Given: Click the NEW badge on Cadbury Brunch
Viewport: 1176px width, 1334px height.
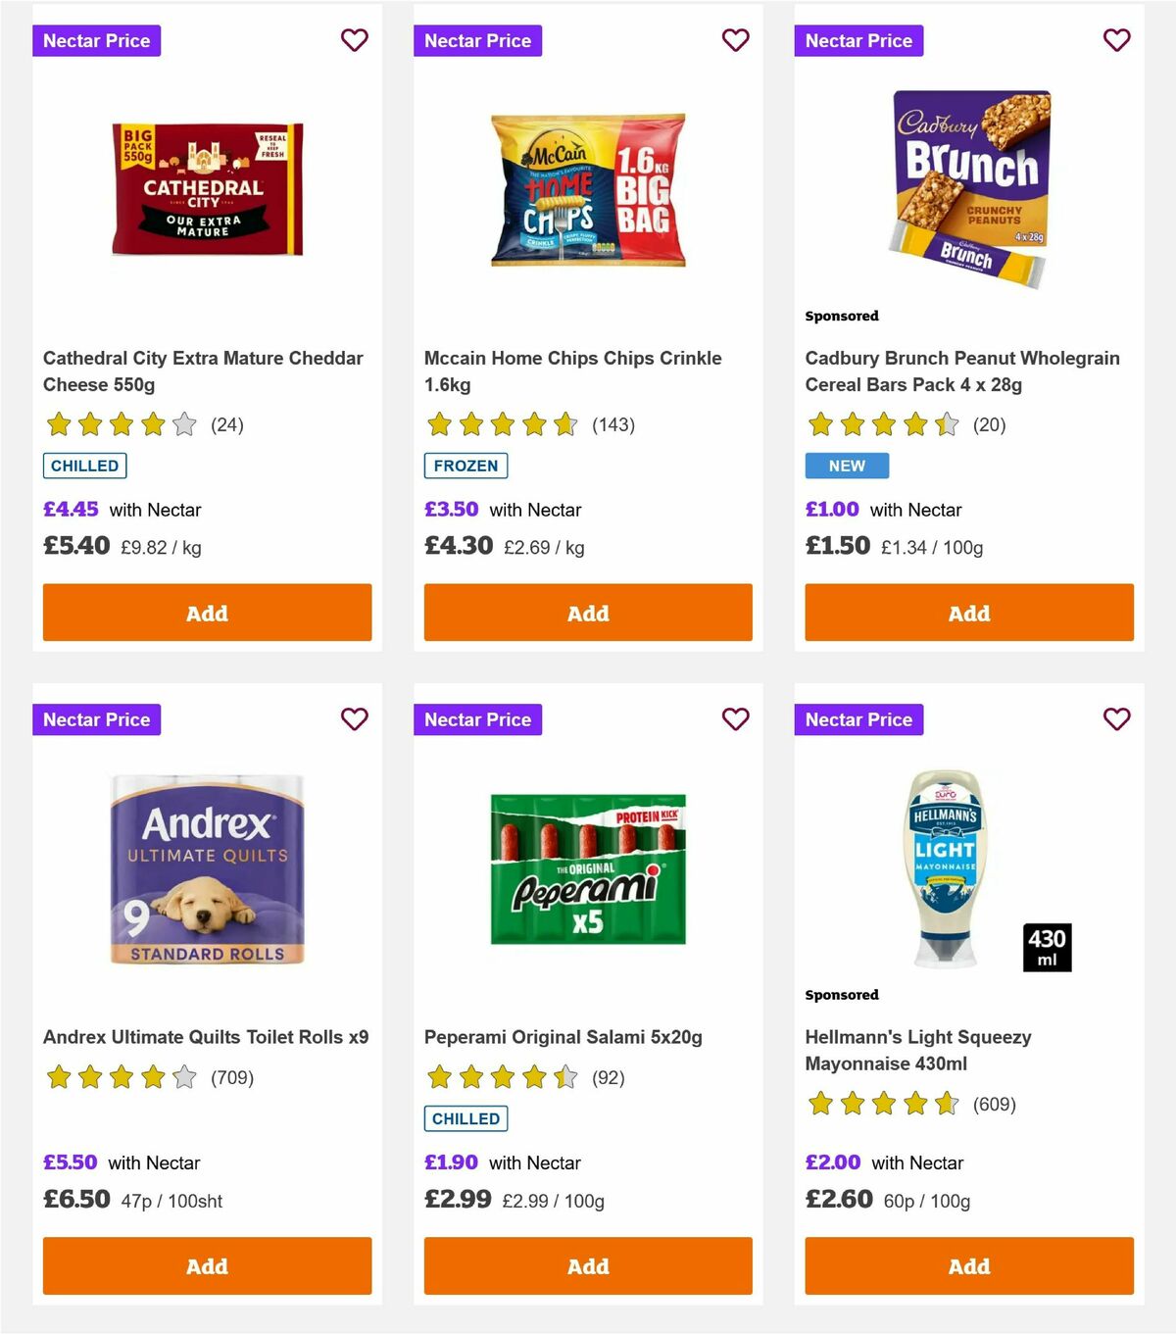Looking at the screenshot, I should point(846,466).
